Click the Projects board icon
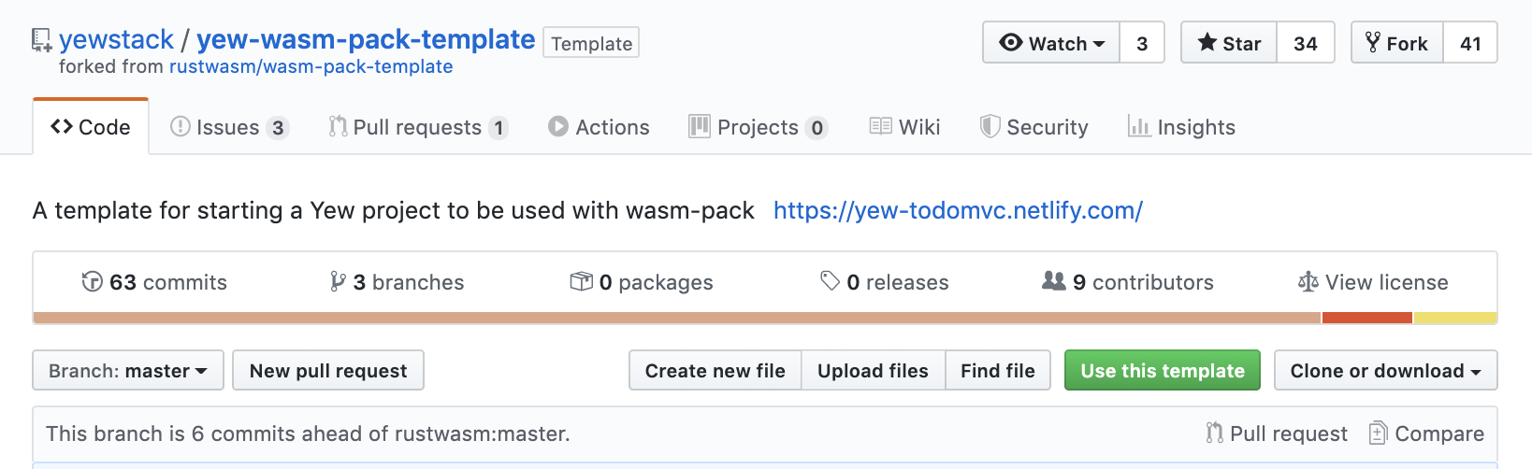 [x=700, y=126]
